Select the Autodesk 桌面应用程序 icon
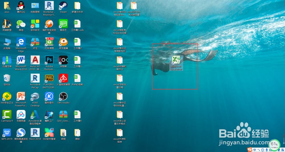This screenshot has height=152, width=285. pos(35,117)
